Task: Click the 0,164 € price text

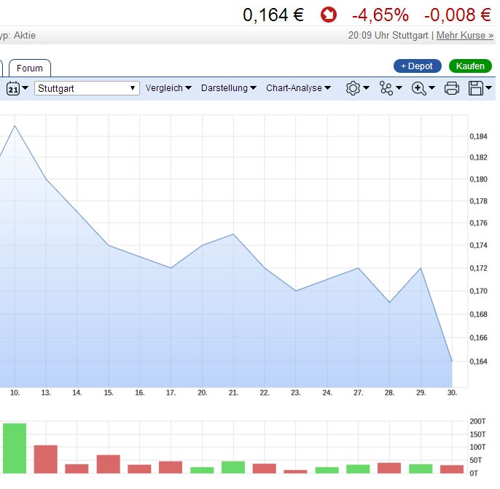Action: 273,15
